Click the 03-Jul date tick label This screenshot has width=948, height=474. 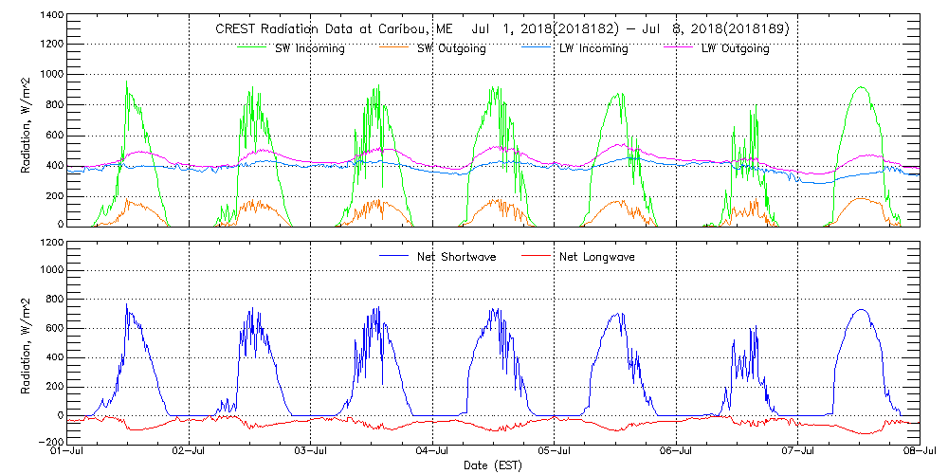(x=311, y=452)
